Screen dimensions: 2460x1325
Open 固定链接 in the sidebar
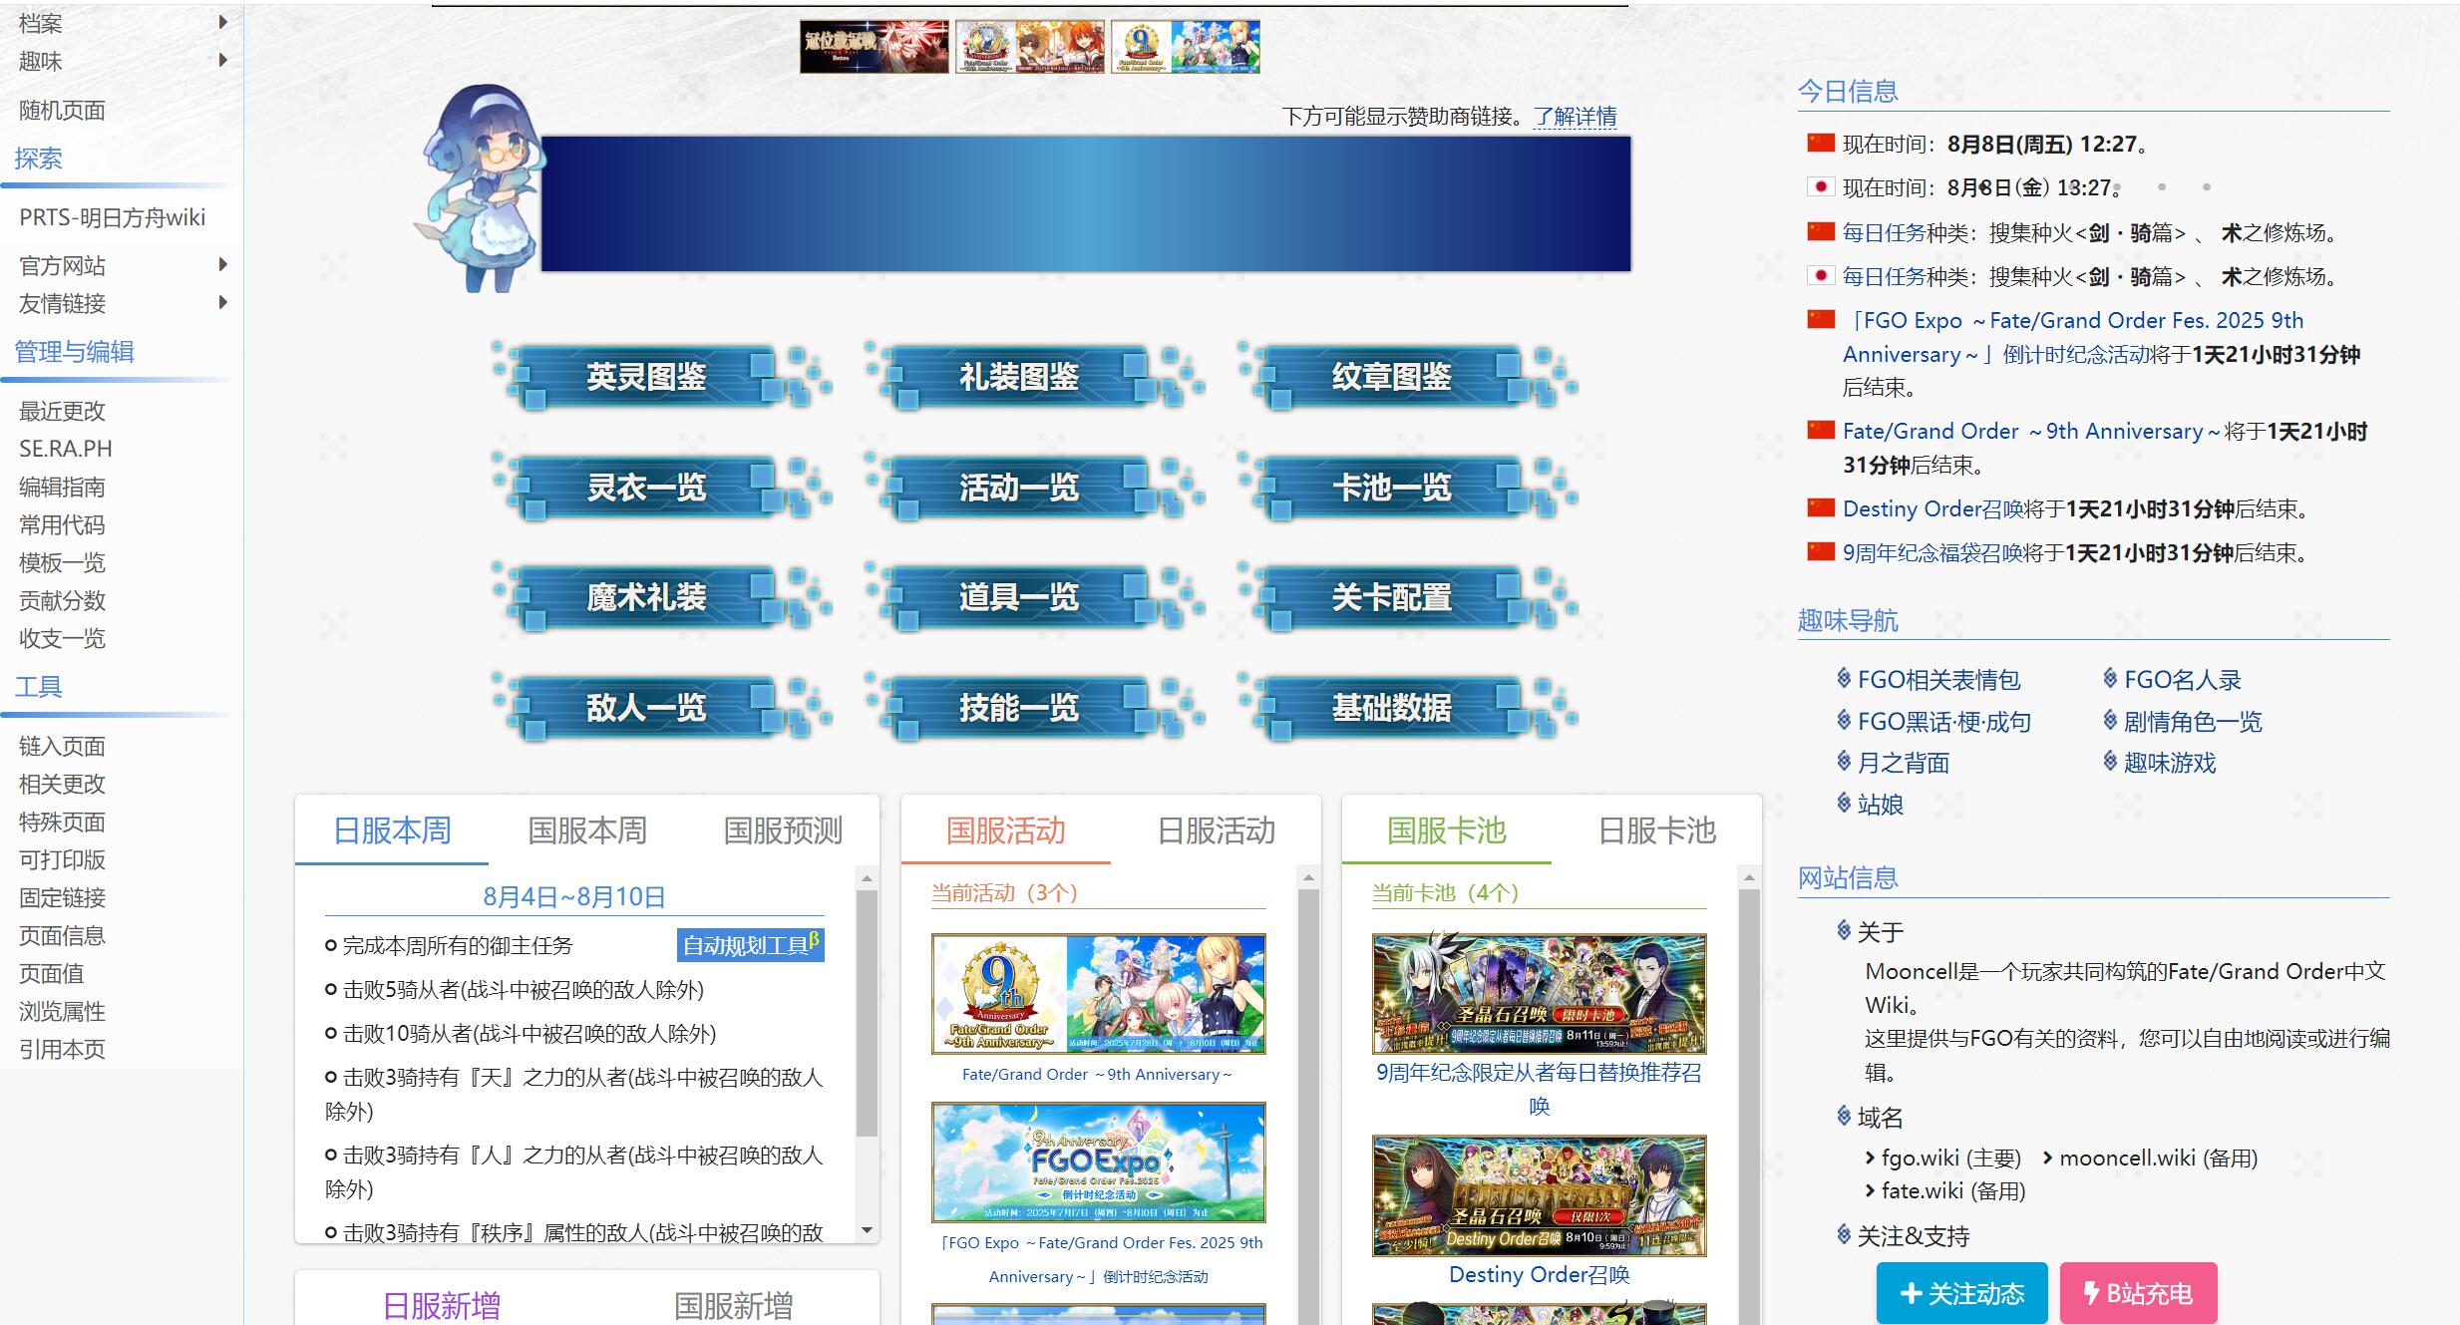point(62,897)
